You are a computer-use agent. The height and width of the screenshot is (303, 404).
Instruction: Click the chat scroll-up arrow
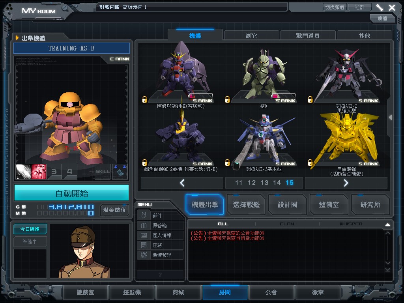(388, 233)
